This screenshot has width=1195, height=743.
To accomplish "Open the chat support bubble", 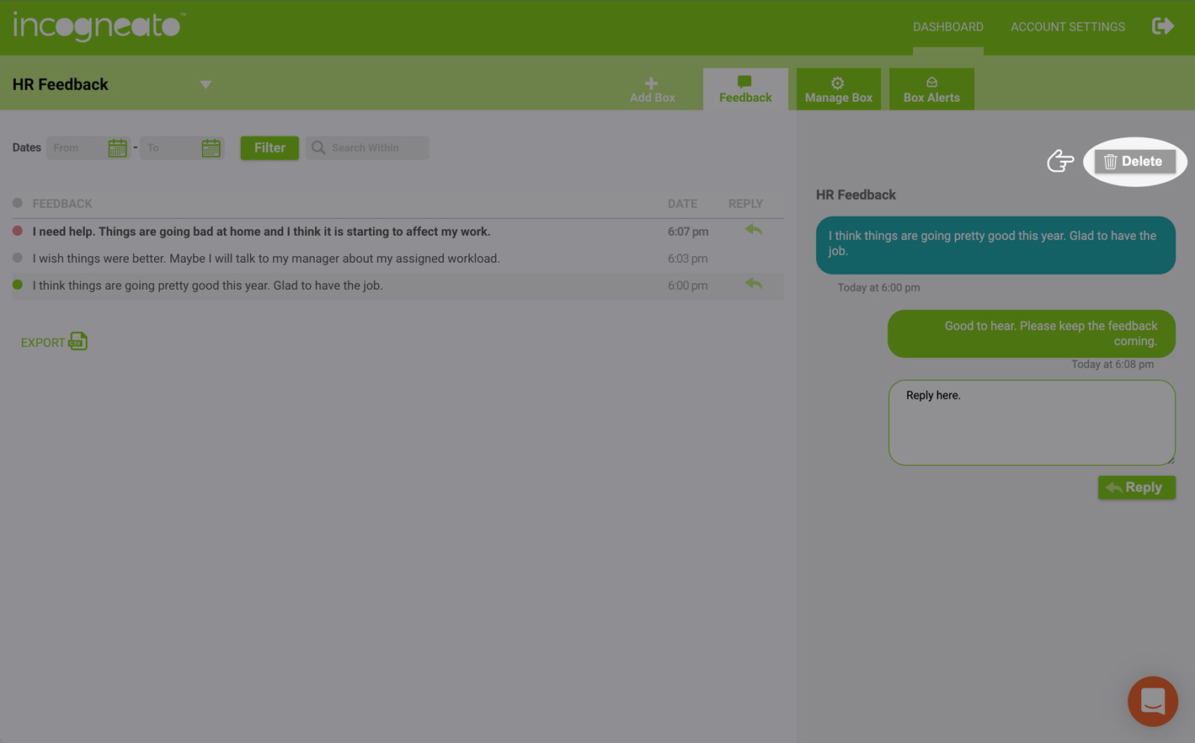I will click(x=1152, y=701).
